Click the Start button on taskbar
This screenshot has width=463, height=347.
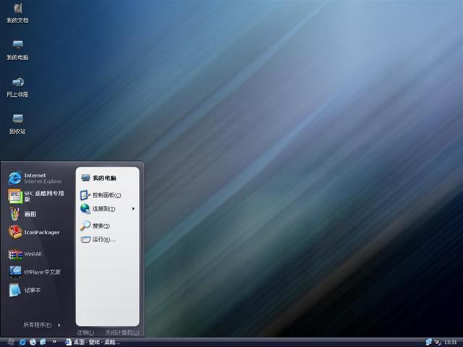coord(10,342)
